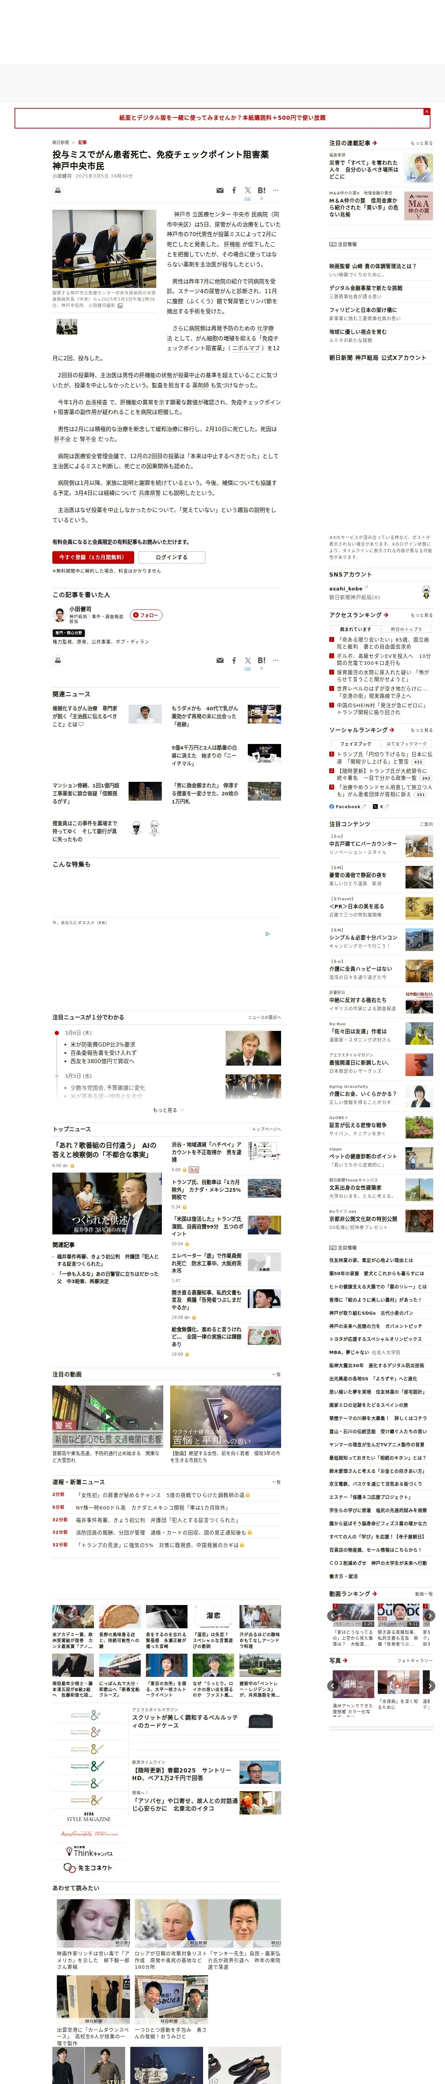
Task: Select 昨日のトップ5 ranking tab
Action: [406, 629]
